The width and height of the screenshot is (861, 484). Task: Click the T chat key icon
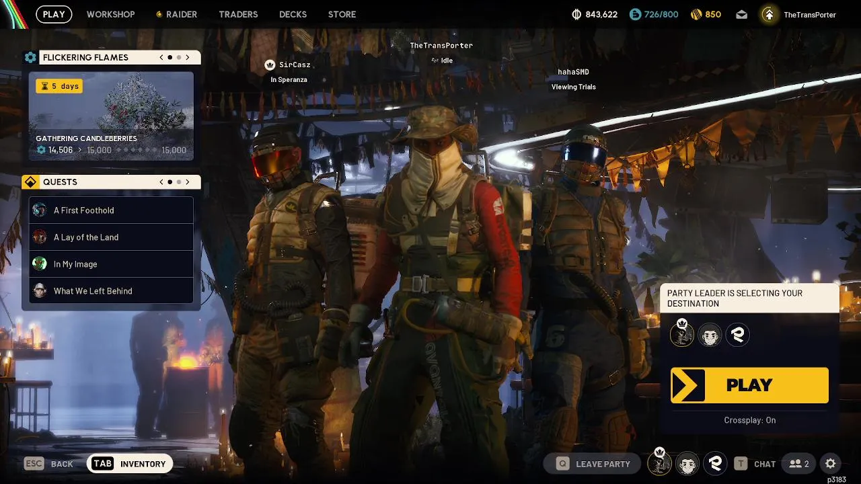tap(741, 464)
